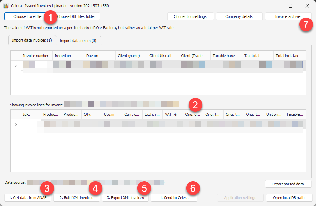This screenshot has width=316, height=206.
Task: Sort by Due on column header
Action: 100,56
